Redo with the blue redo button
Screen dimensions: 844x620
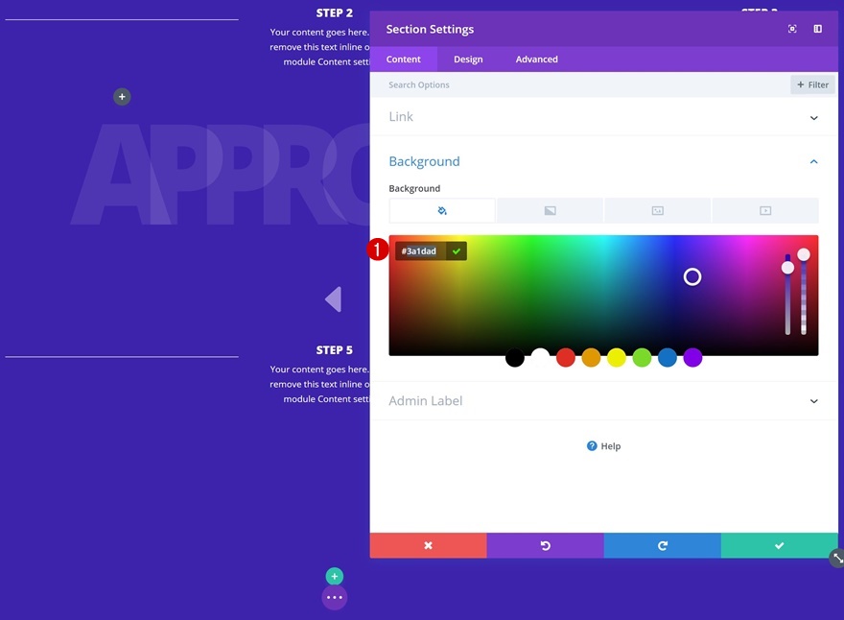point(663,546)
